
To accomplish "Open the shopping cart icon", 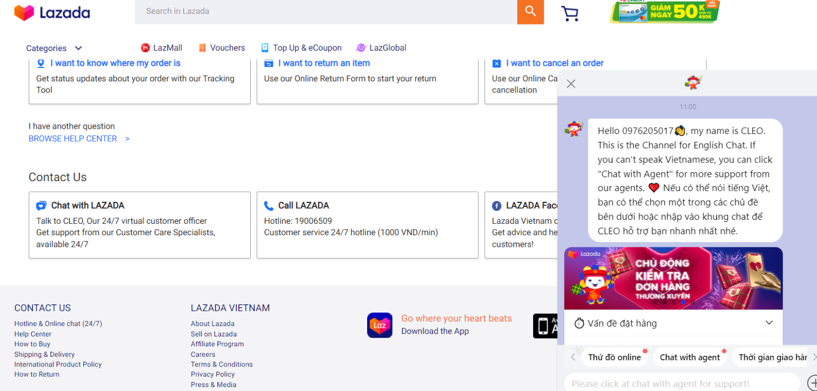I will click(570, 13).
